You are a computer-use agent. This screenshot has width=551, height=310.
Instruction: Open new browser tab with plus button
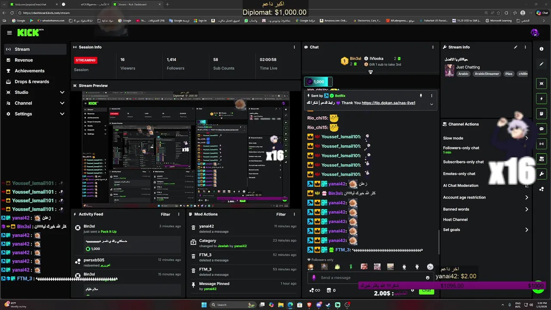(x=167, y=4)
